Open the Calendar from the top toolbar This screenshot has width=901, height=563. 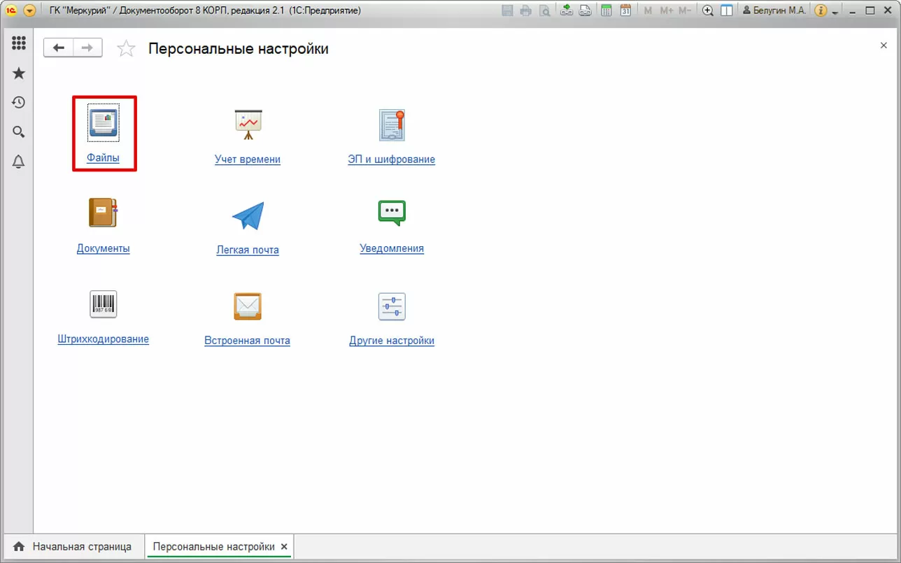pyautogui.click(x=625, y=10)
